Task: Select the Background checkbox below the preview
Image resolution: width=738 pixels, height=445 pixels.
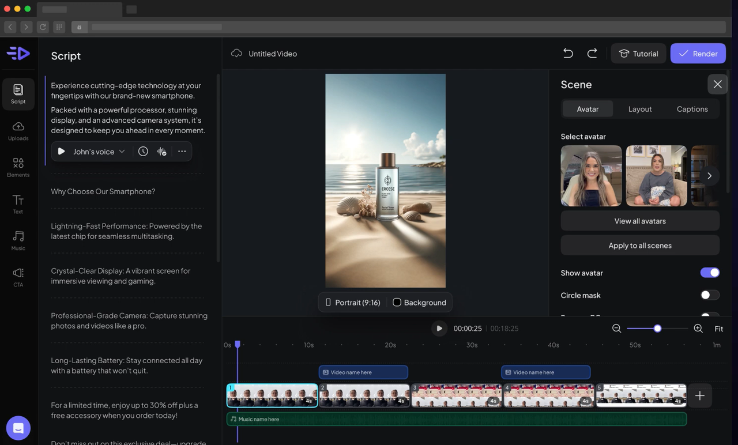Action: click(x=397, y=302)
